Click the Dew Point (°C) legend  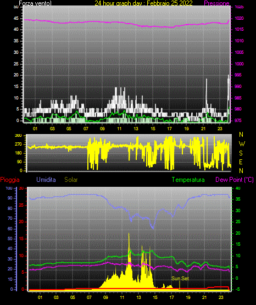[235, 180]
